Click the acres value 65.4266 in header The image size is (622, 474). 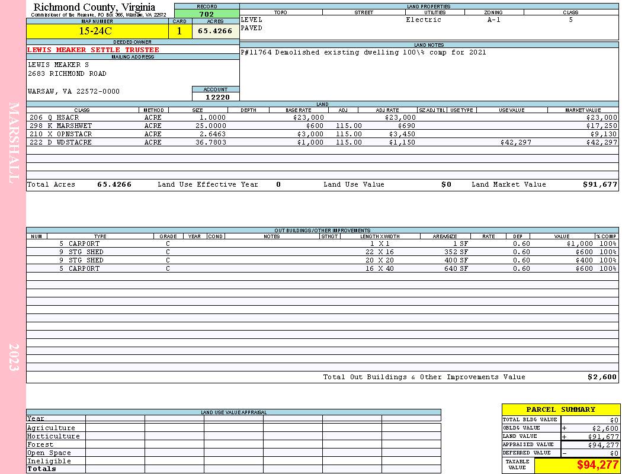tap(215, 31)
